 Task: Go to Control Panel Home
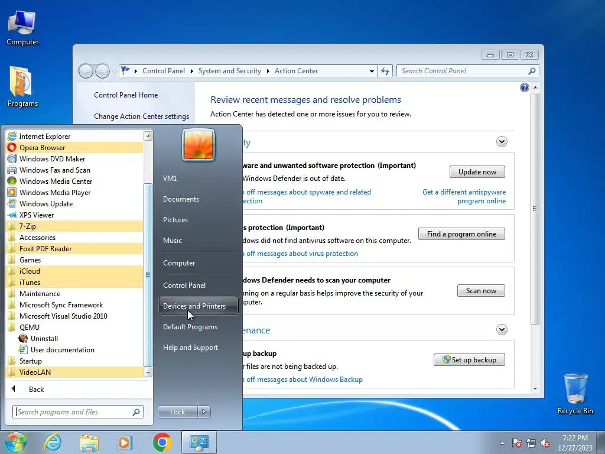click(126, 95)
